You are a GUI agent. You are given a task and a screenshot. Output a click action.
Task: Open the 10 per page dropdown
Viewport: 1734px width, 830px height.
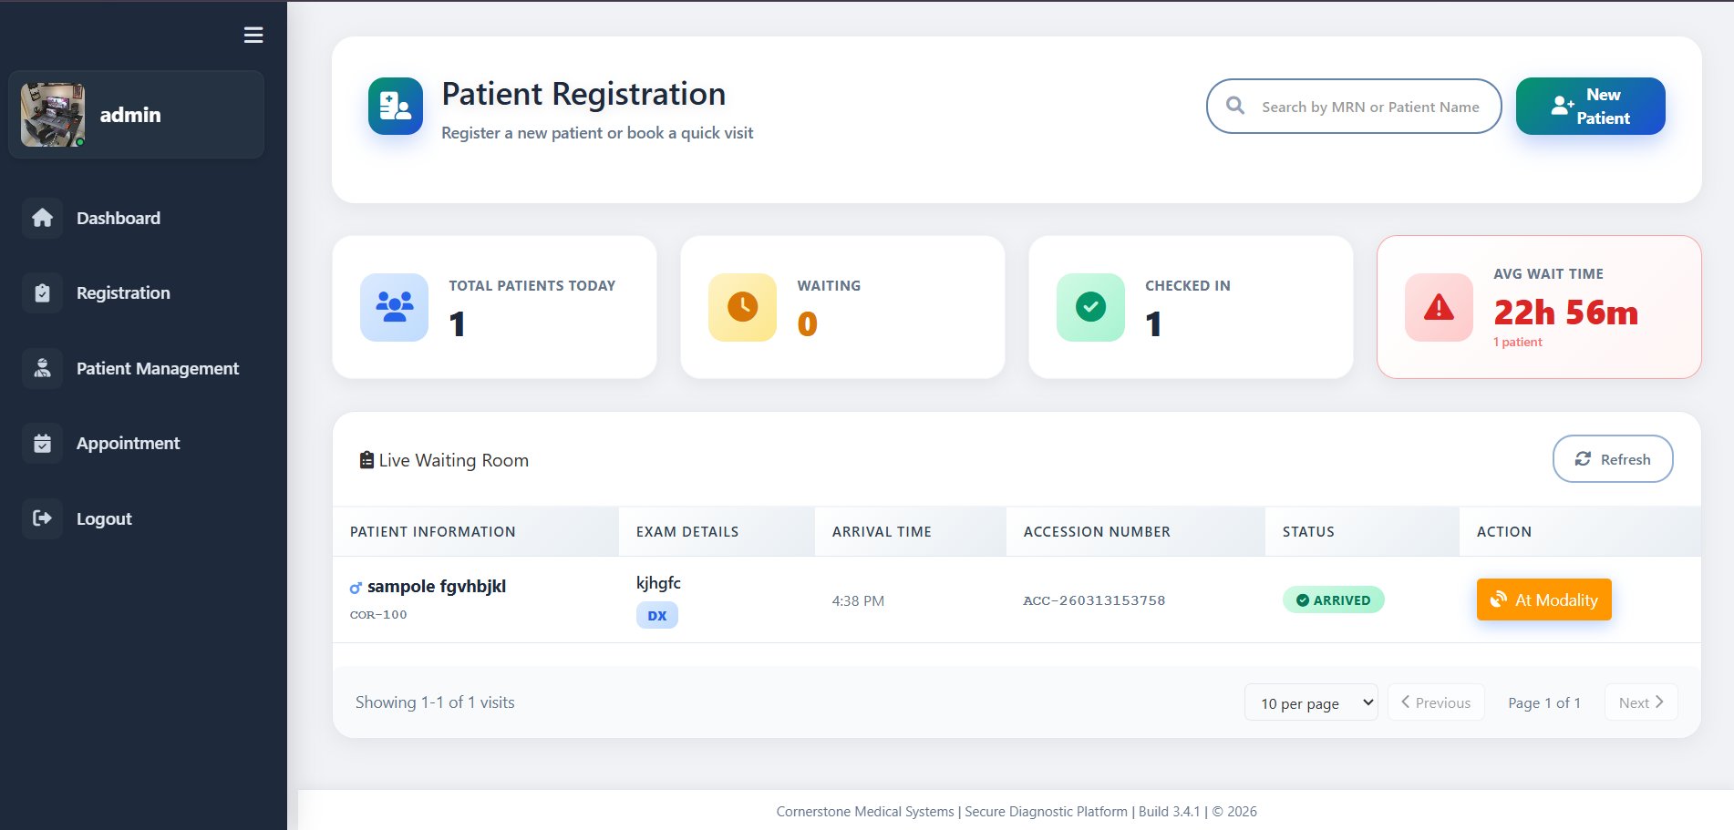coord(1311,702)
